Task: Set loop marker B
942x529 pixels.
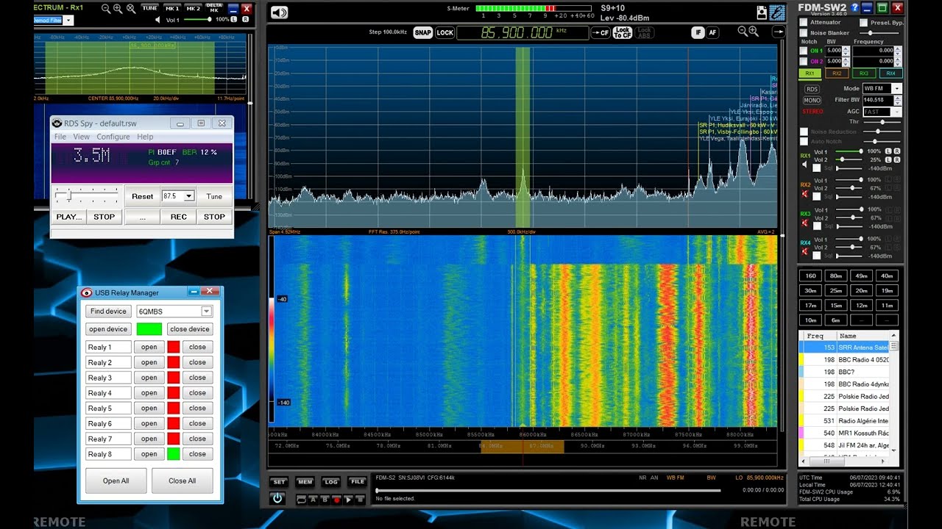Action: [x=325, y=499]
